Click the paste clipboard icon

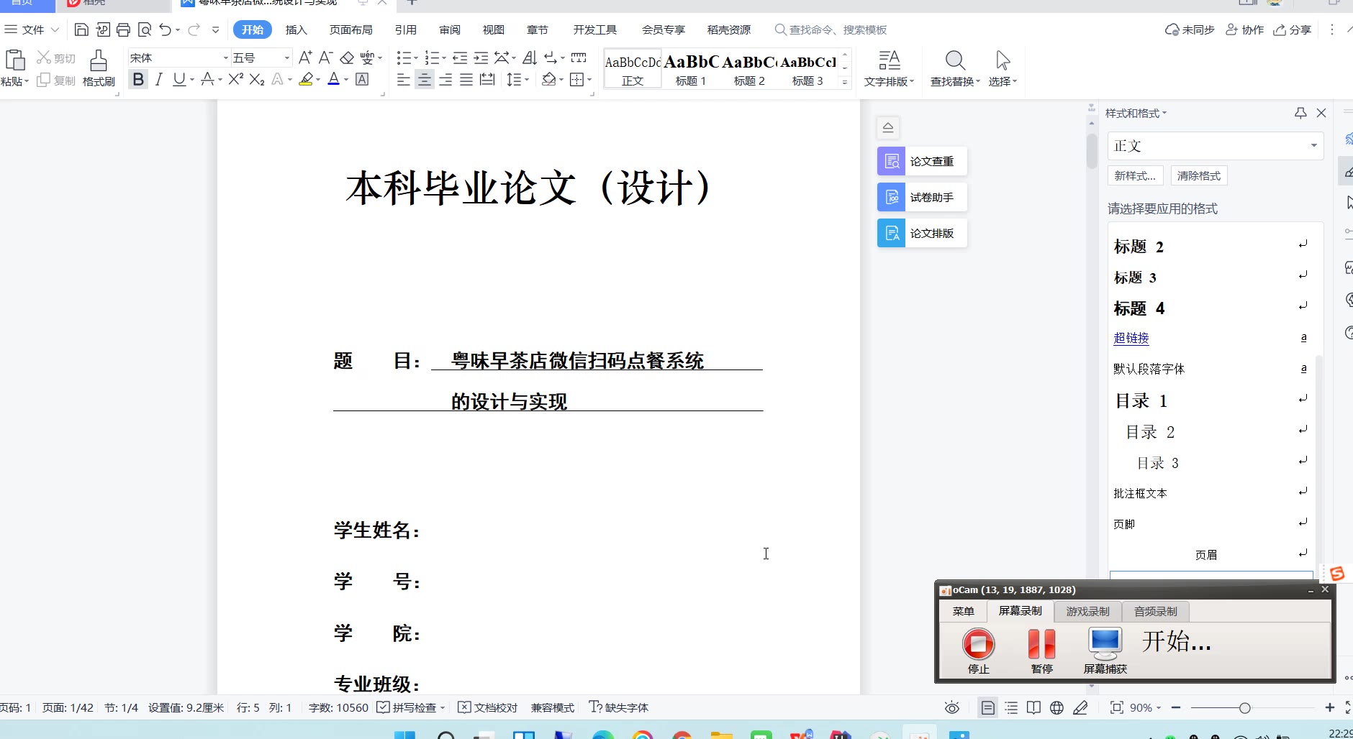(x=14, y=60)
